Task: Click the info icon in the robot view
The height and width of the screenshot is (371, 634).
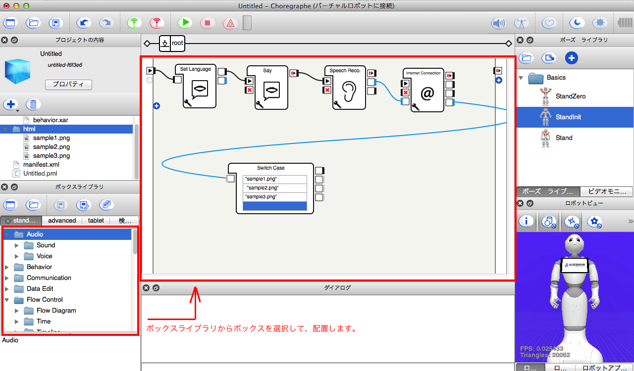Action: (x=527, y=222)
